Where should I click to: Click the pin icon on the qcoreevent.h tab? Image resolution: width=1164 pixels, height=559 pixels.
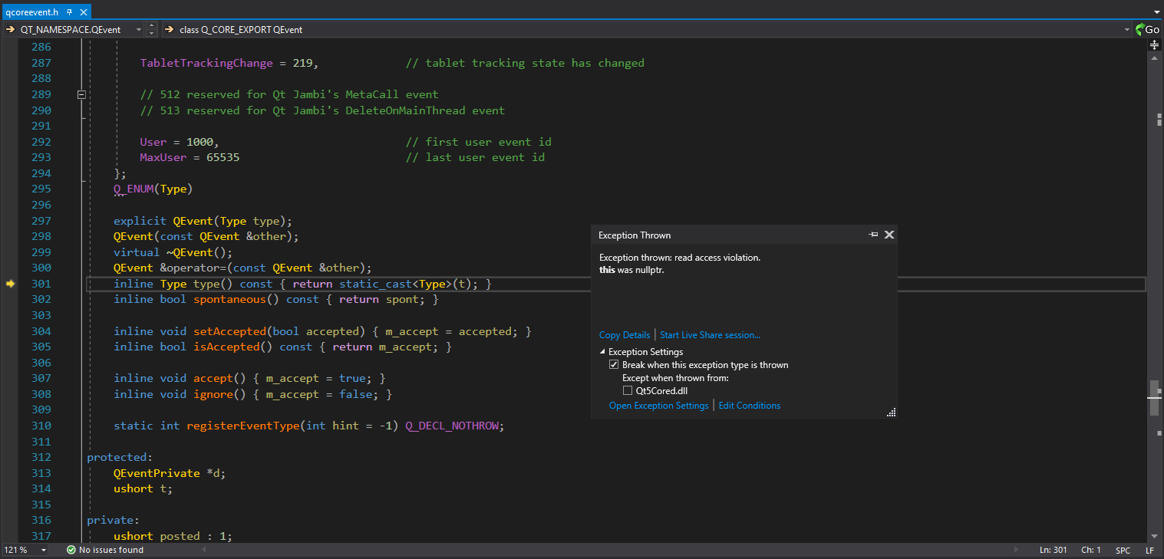tap(68, 12)
